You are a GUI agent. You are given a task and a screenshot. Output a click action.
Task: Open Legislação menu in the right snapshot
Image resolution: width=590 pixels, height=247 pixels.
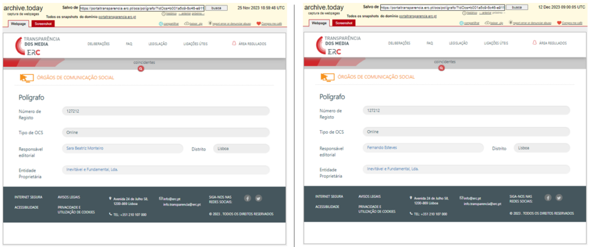(458, 43)
